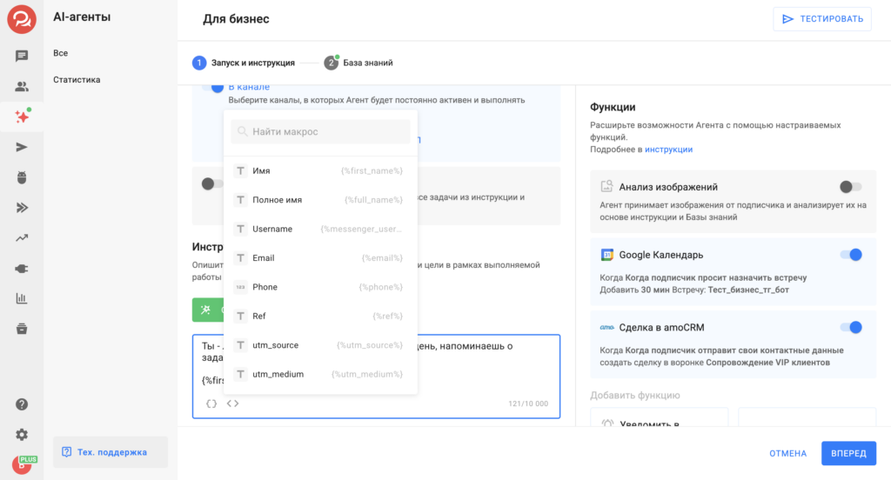
Task: Open the subscribers people icon in sidebar
Action: coord(22,86)
